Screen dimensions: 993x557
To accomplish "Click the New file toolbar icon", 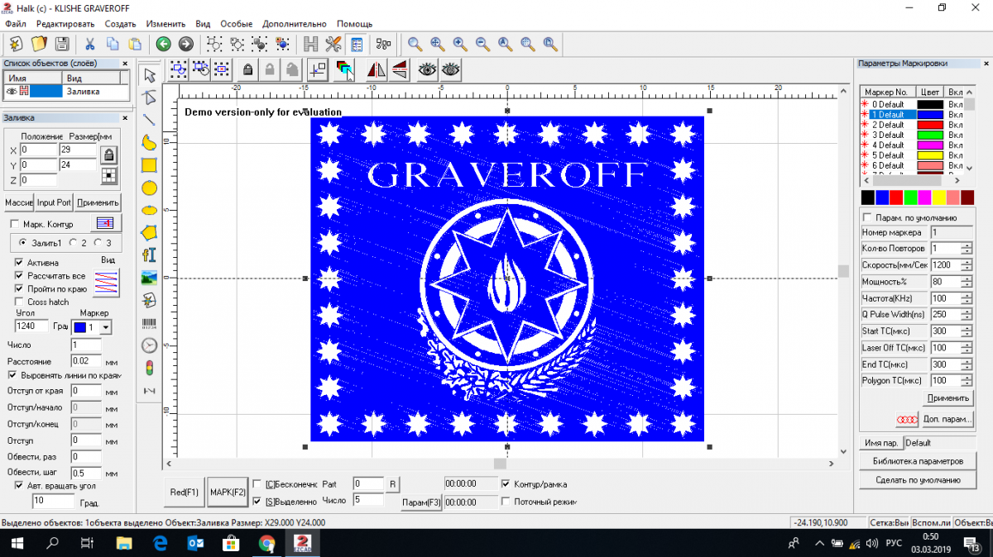I will (x=16, y=44).
